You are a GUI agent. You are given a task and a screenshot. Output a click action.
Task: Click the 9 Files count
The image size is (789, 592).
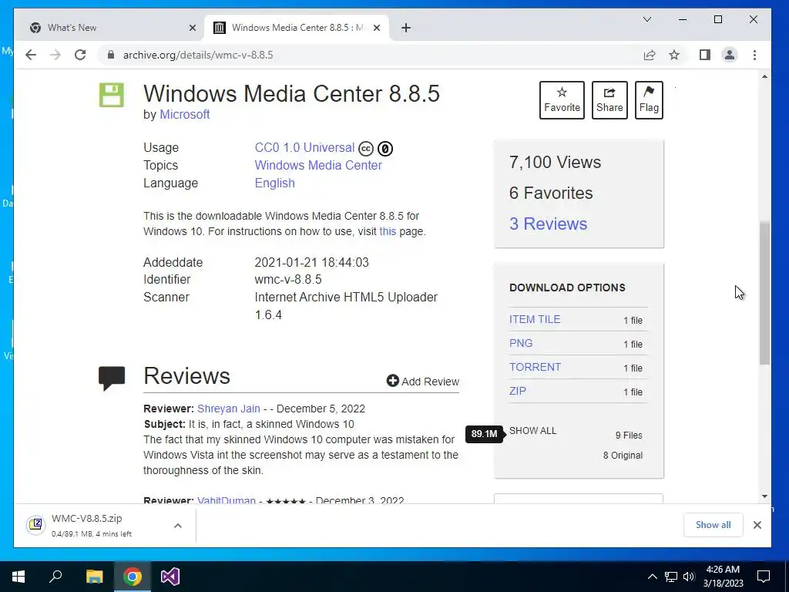[x=629, y=435]
